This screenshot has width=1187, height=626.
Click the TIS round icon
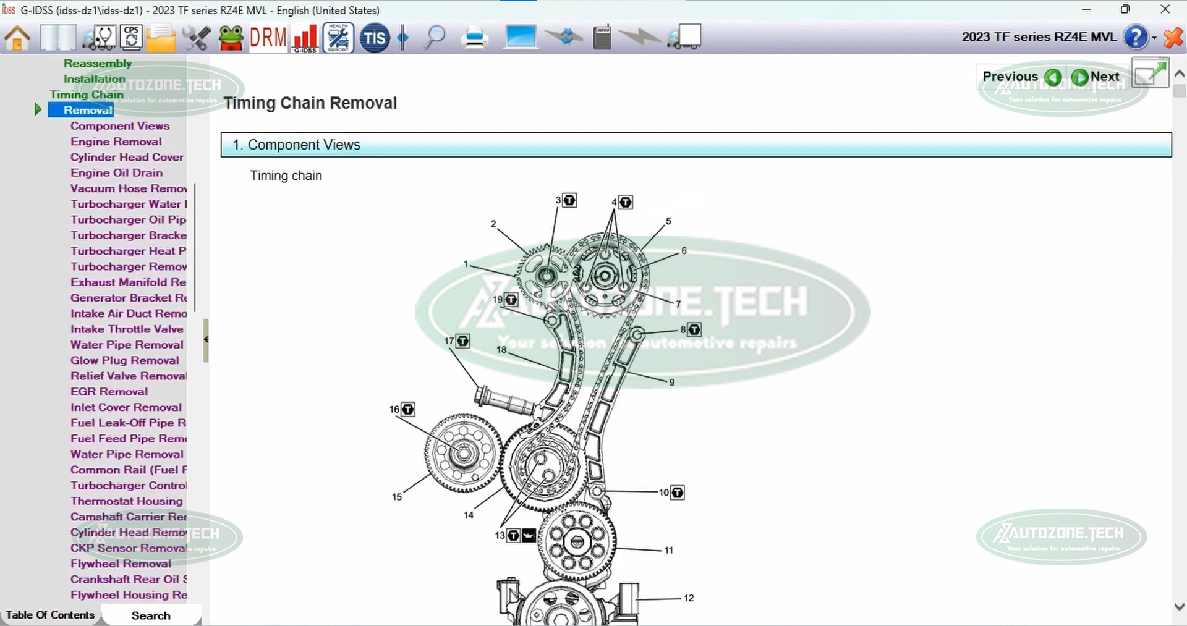pyautogui.click(x=374, y=38)
